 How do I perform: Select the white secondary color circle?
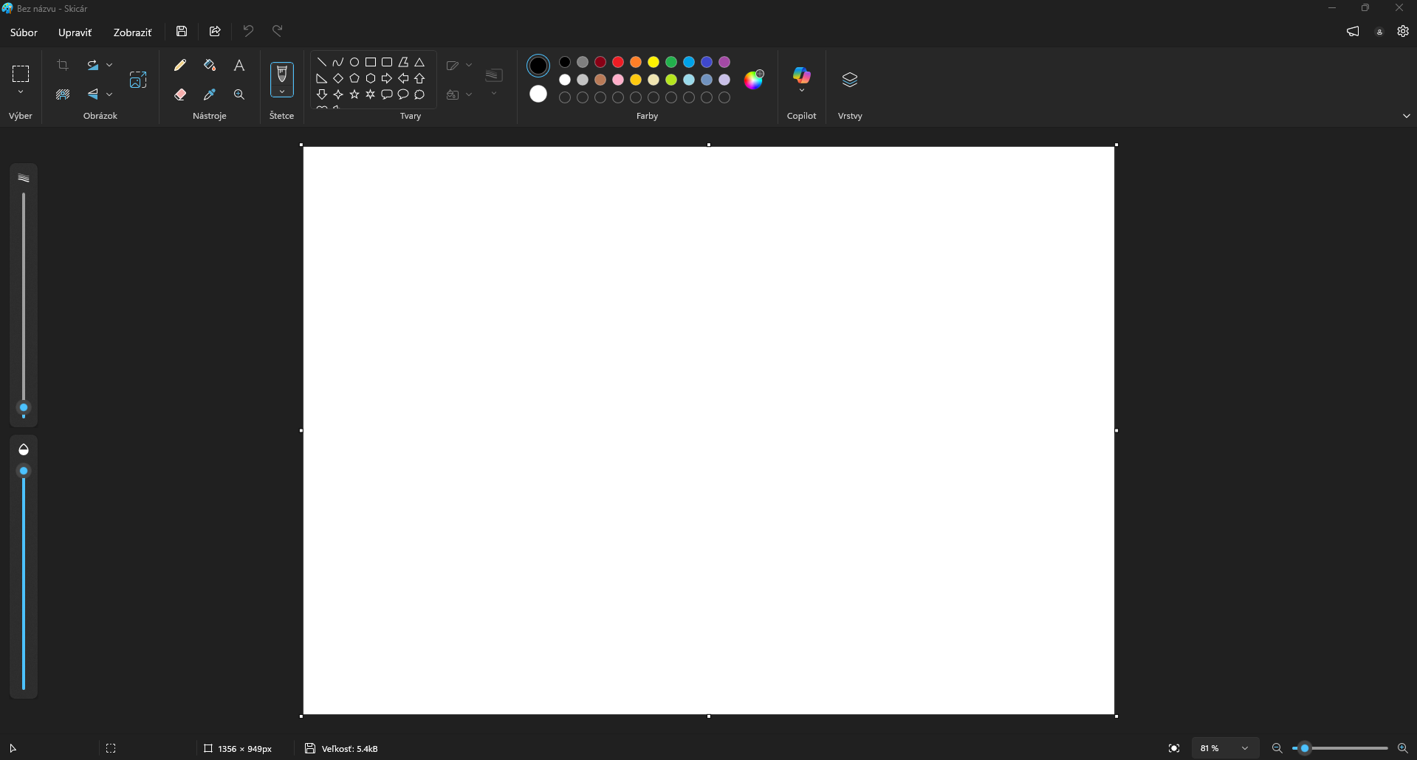tap(538, 94)
